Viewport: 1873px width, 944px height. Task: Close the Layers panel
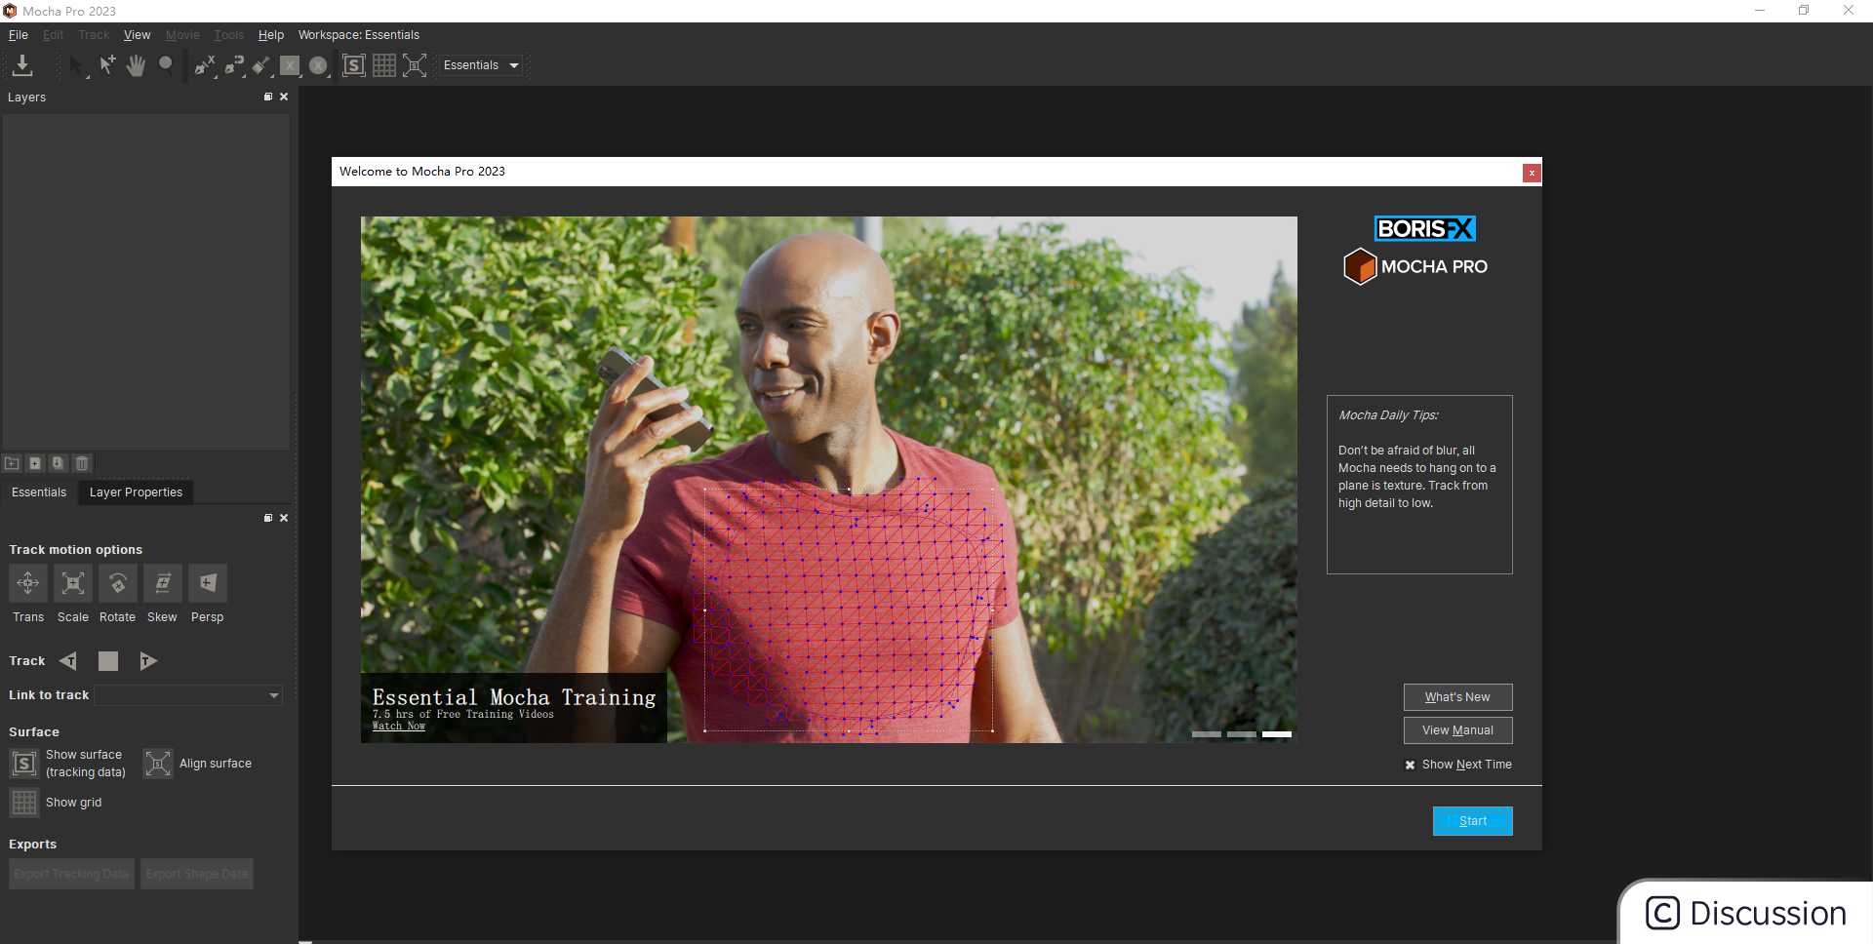pyautogui.click(x=284, y=97)
